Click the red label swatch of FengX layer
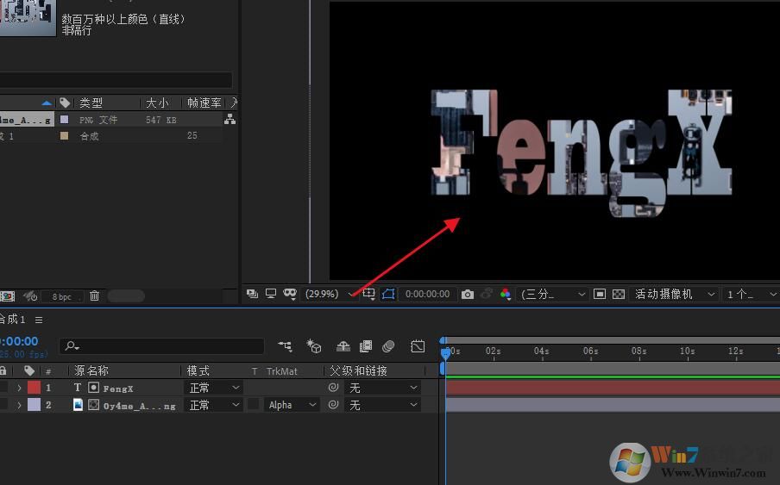Screen dimensions: 780x485 35,388
